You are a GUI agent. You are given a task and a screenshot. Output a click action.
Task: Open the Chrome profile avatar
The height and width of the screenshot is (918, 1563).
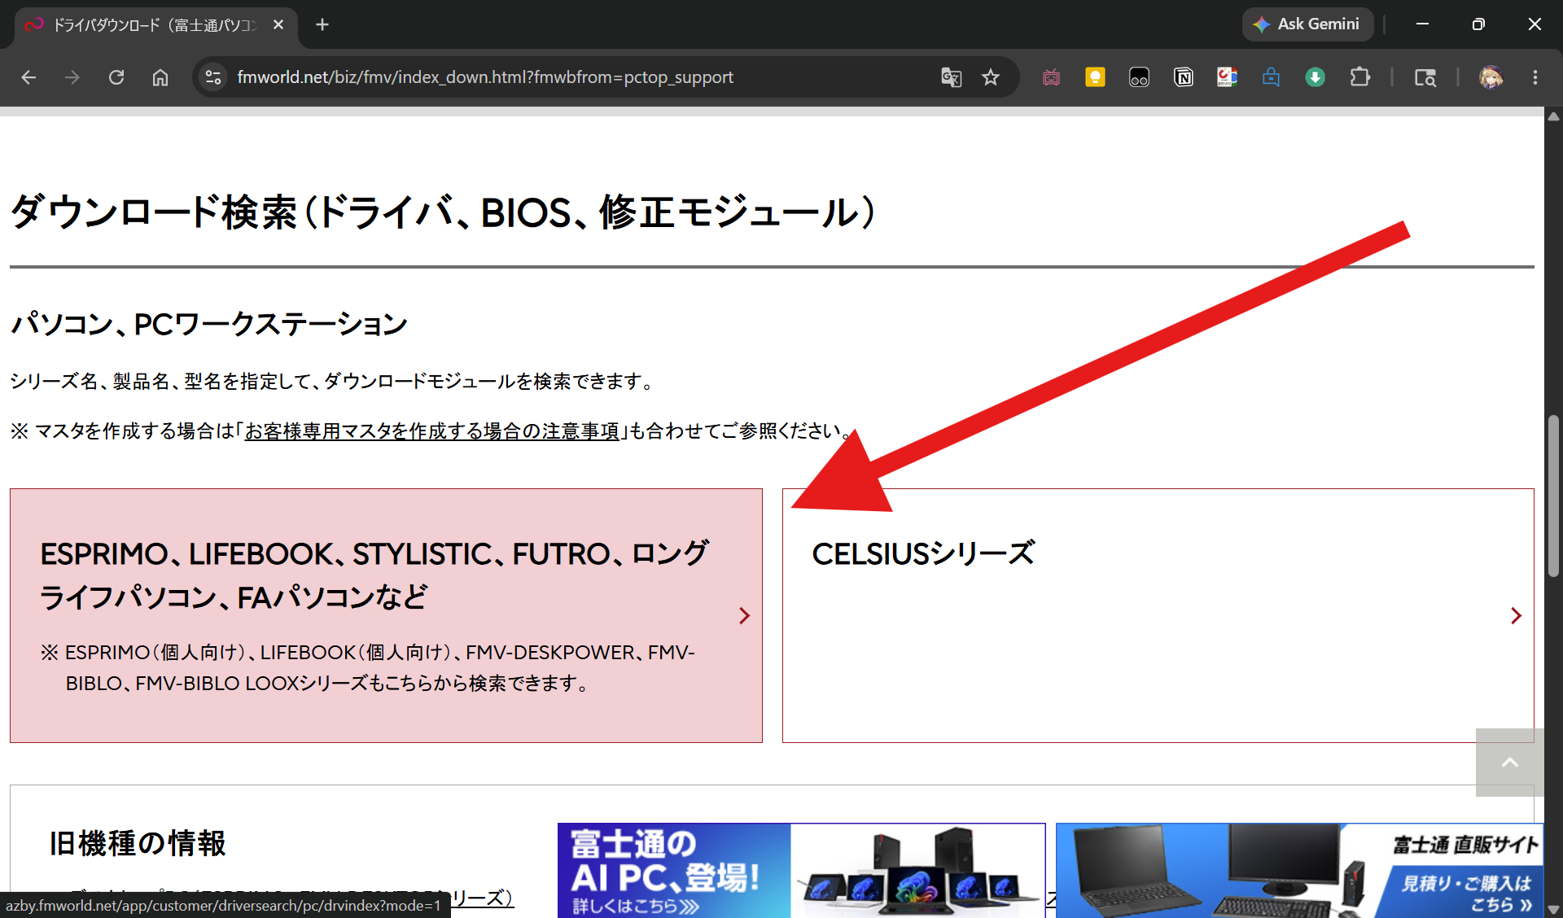1491,77
